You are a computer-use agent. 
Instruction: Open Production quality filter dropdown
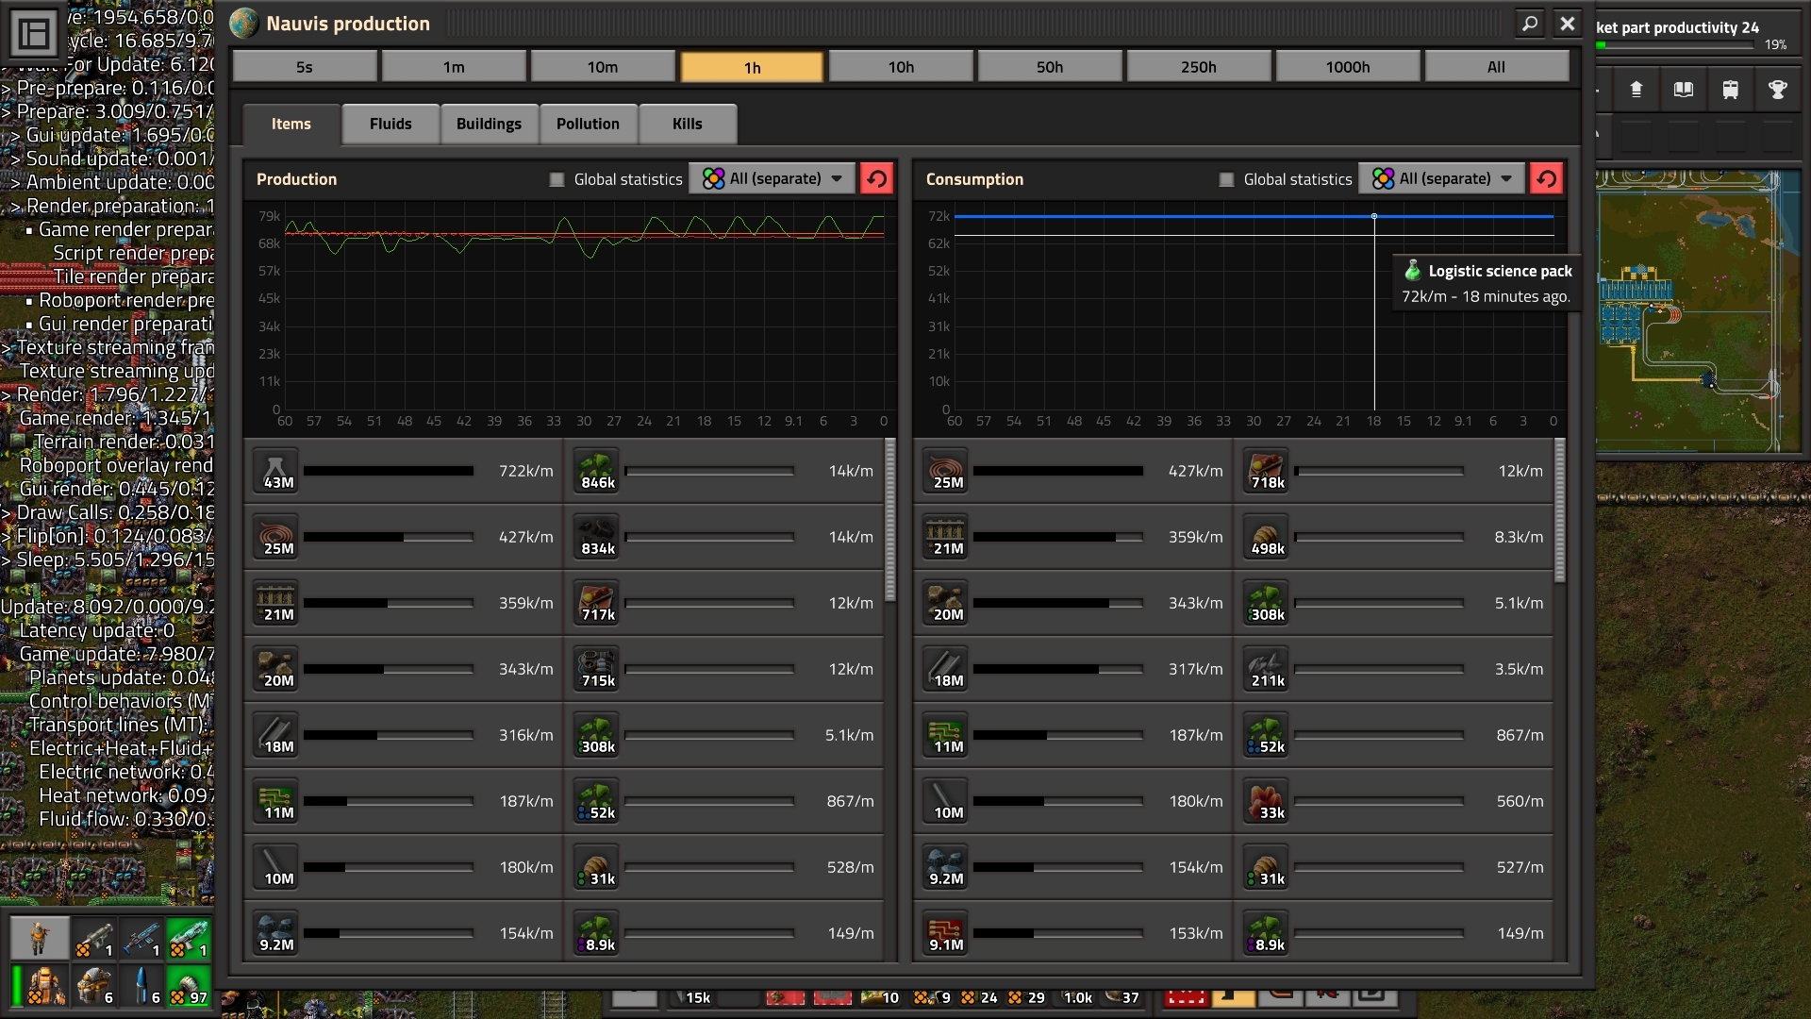pos(773,178)
